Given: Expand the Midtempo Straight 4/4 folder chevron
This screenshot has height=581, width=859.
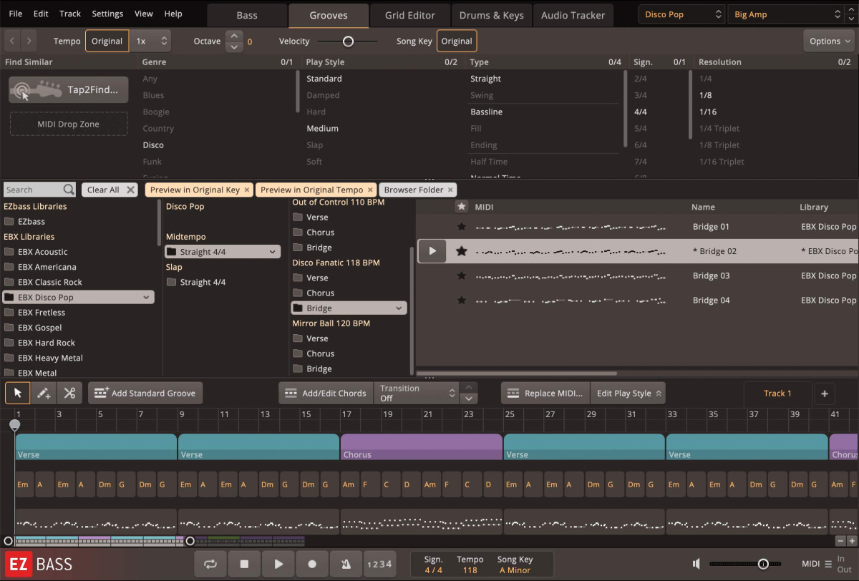Looking at the screenshot, I should click(x=273, y=252).
